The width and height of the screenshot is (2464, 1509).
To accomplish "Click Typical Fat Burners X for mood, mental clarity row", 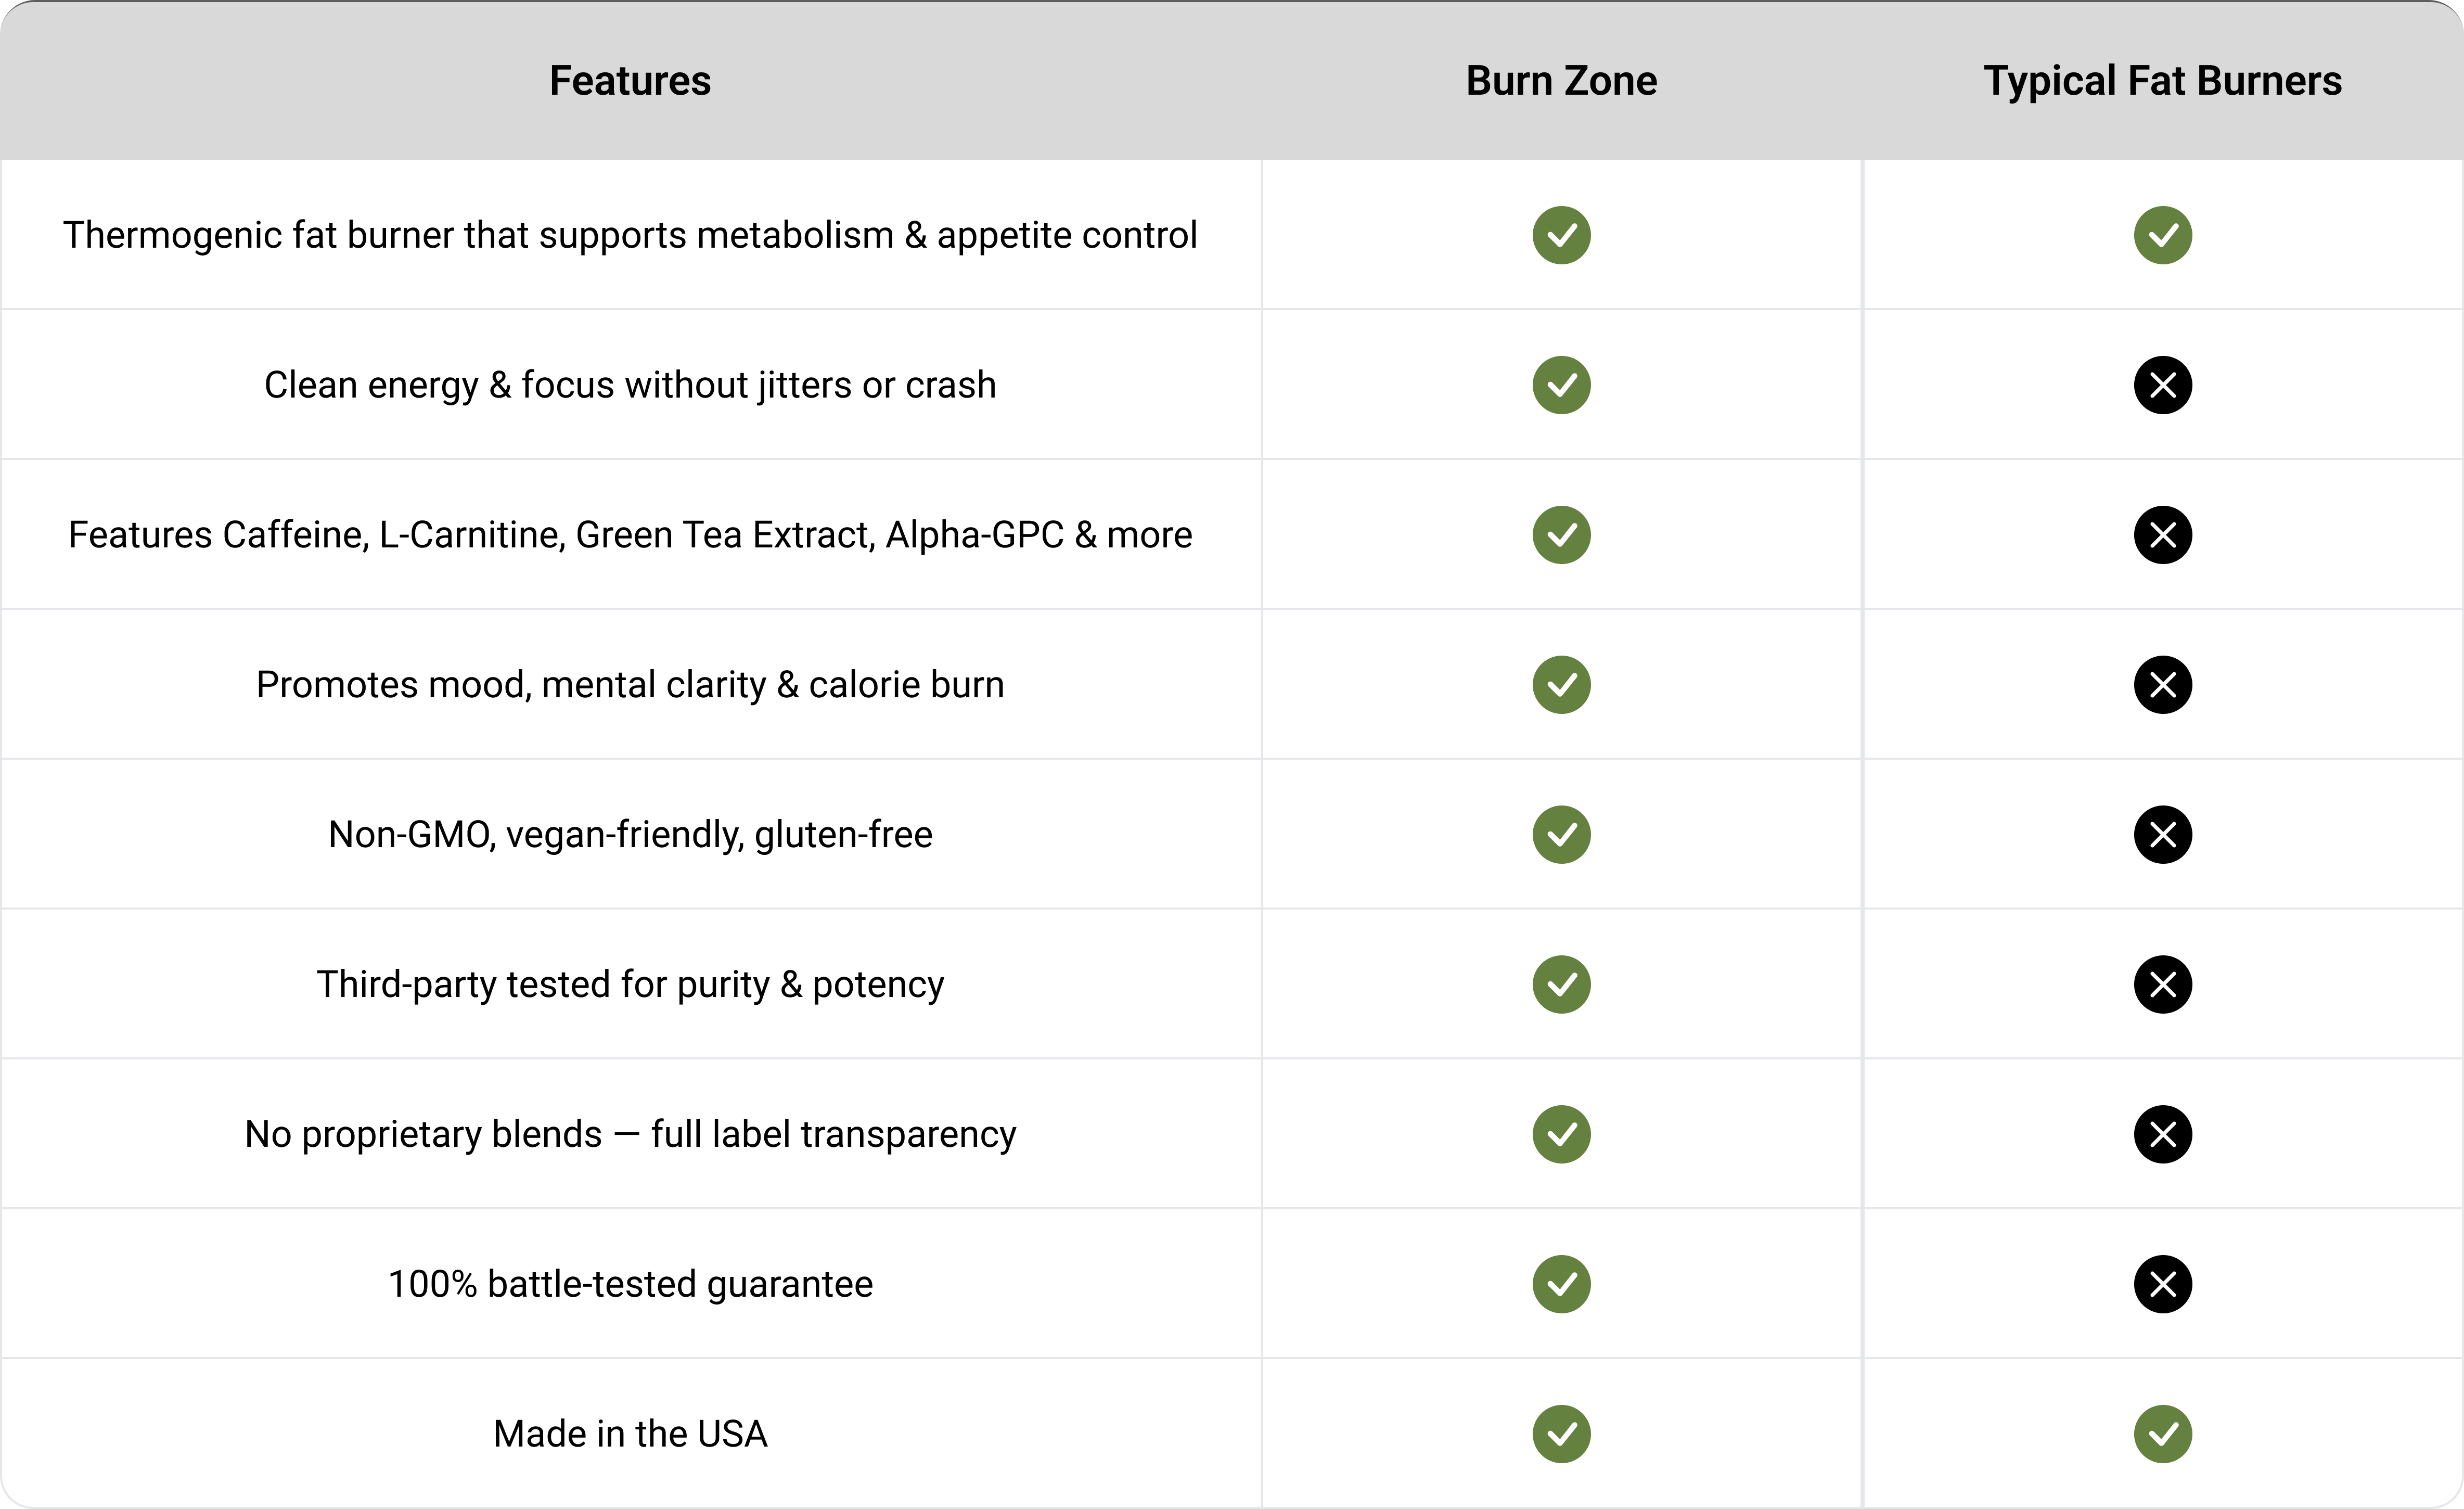I will click(x=2162, y=685).
